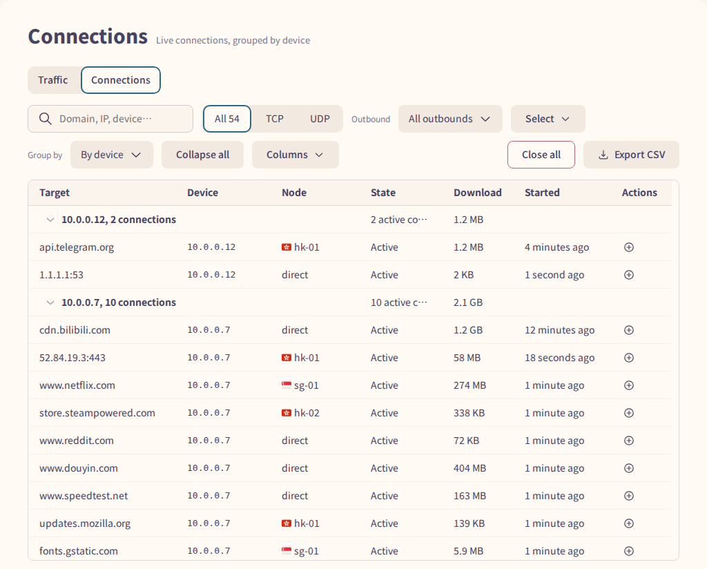
Task: Sort by State column header
Action: [x=383, y=193]
